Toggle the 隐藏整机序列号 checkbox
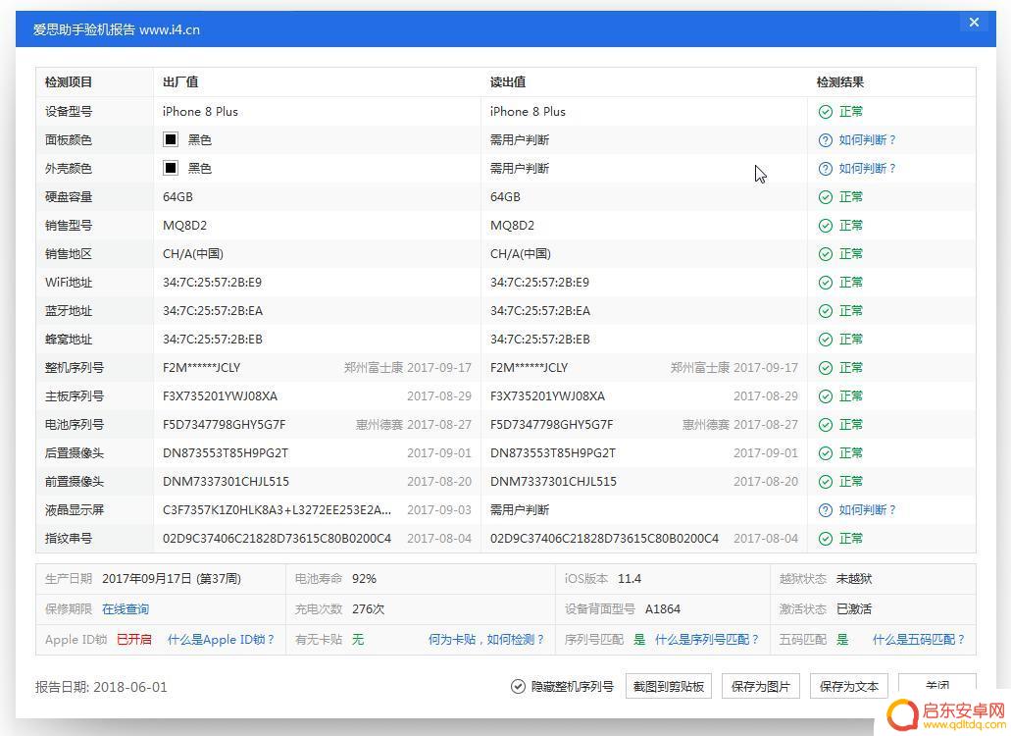 tap(518, 686)
